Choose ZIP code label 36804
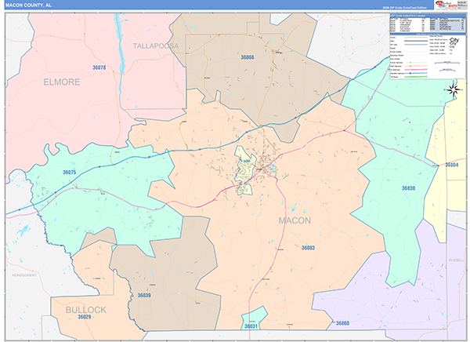 [x=451, y=165]
